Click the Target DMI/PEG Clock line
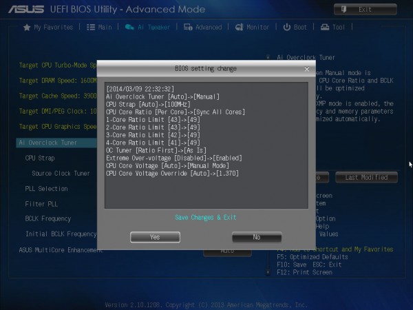Screen dimensions: 413x310 click(x=58, y=111)
